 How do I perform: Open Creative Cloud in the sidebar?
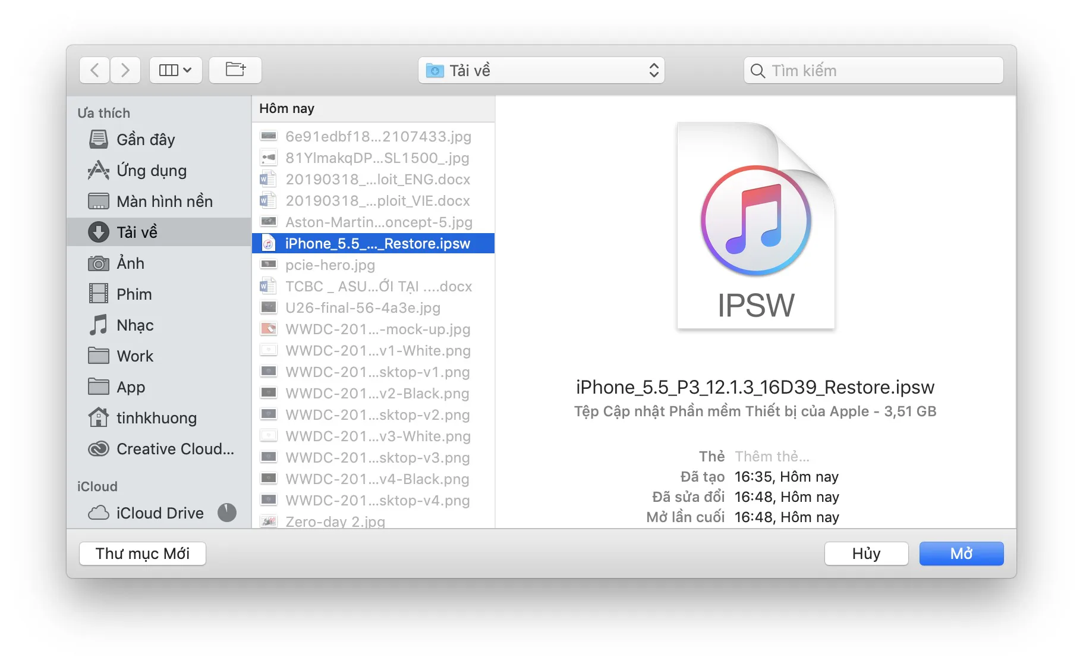tap(159, 448)
